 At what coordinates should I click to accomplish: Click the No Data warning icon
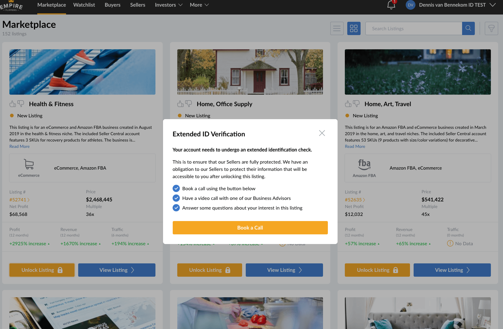click(x=450, y=243)
